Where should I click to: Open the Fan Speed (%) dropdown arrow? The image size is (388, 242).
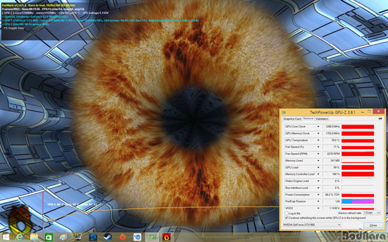click(318, 147)
